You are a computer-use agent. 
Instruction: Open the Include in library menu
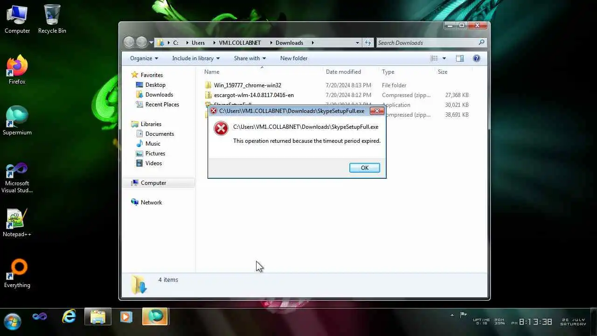click(196, 58)
